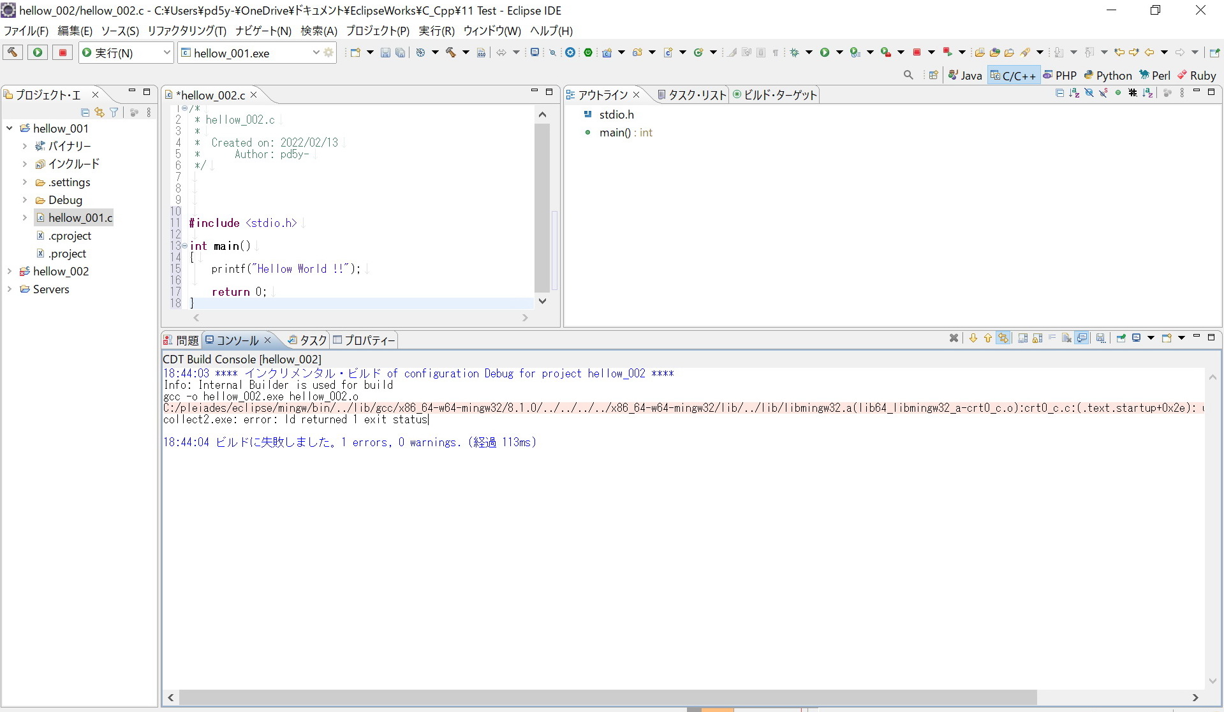Switch to the PHP perspective

(x=1060, y=75)
